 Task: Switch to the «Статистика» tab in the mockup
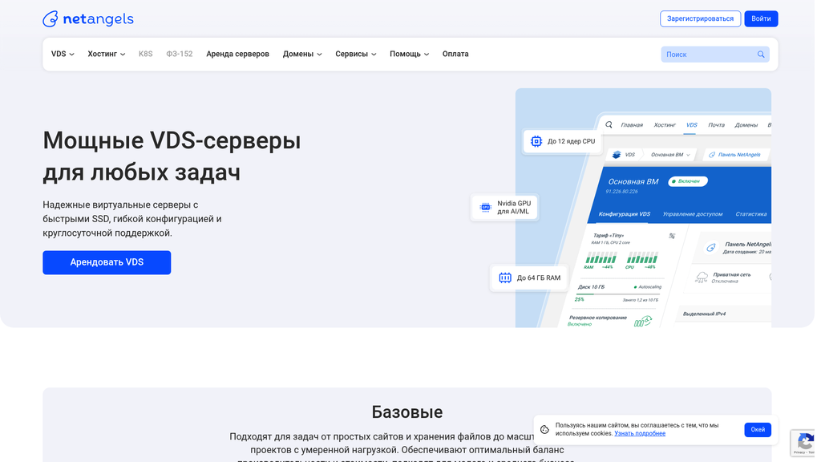(751, 214)
